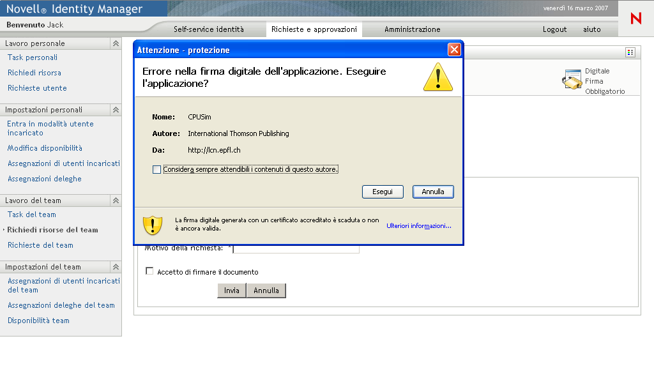Collapse the Lavoro del team section

coord(116,201)
